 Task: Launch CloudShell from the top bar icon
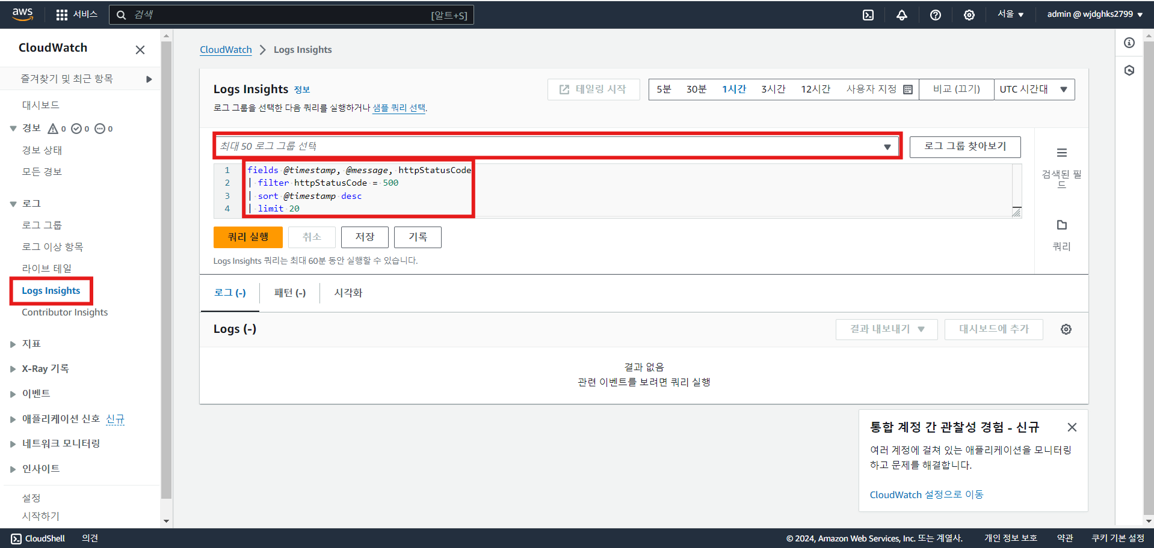pos(868,15)
